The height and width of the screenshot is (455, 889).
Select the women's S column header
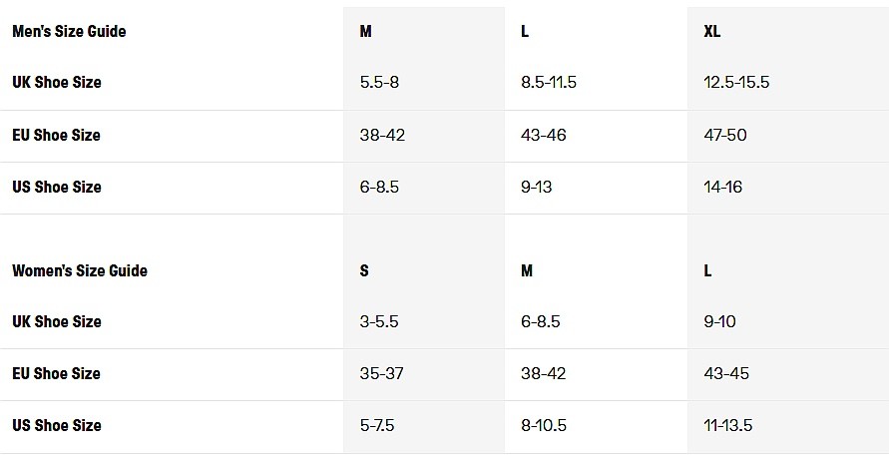click(364, 270)
